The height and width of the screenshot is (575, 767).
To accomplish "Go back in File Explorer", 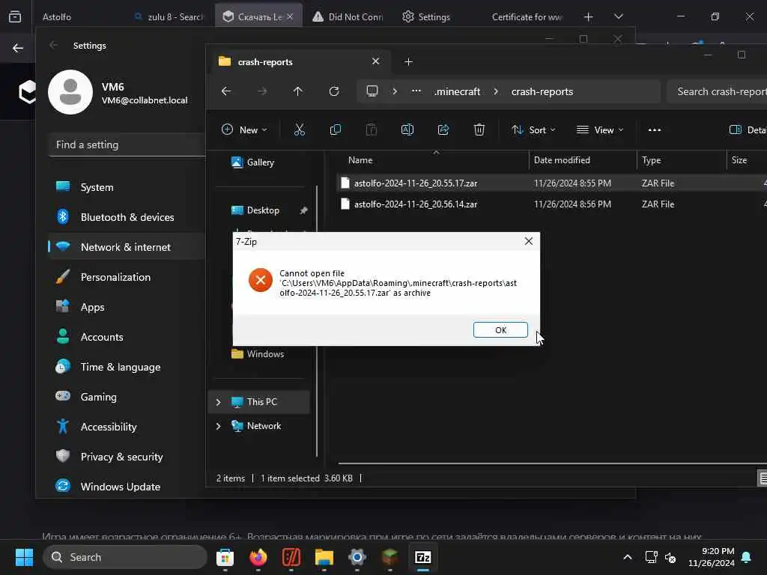I will (226, 91).
